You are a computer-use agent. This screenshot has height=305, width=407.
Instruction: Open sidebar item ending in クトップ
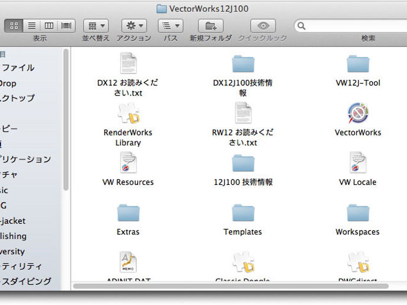pyautogui.click(x=17, y=98)
